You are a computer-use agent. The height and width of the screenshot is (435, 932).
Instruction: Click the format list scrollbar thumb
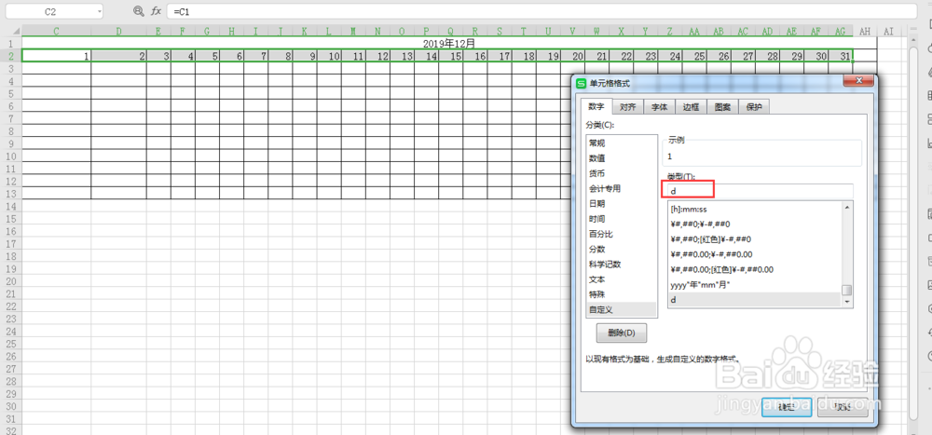pyautogui.click(x=847, y=290)
